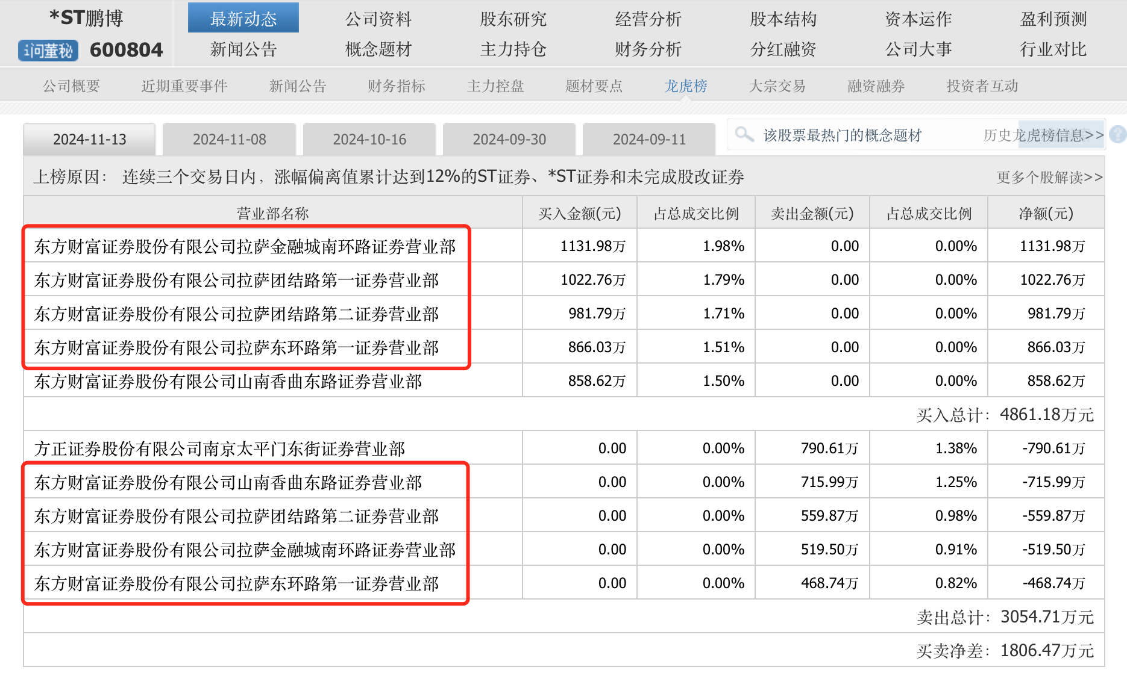Click the sell-side 拉萨团结路第二证券营业部 row name
Screen dimensions: 1127x673
tap(236, 516)
